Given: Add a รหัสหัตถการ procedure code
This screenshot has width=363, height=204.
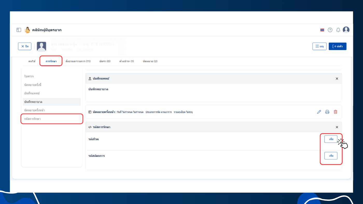Looking at the screenshot, I should click(331, 156).
